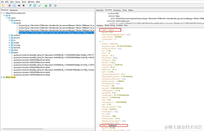Viewport: 204px width, 131px height.
Task: Validate the response with green checkmark icon
Action: (x=40, y=6)
